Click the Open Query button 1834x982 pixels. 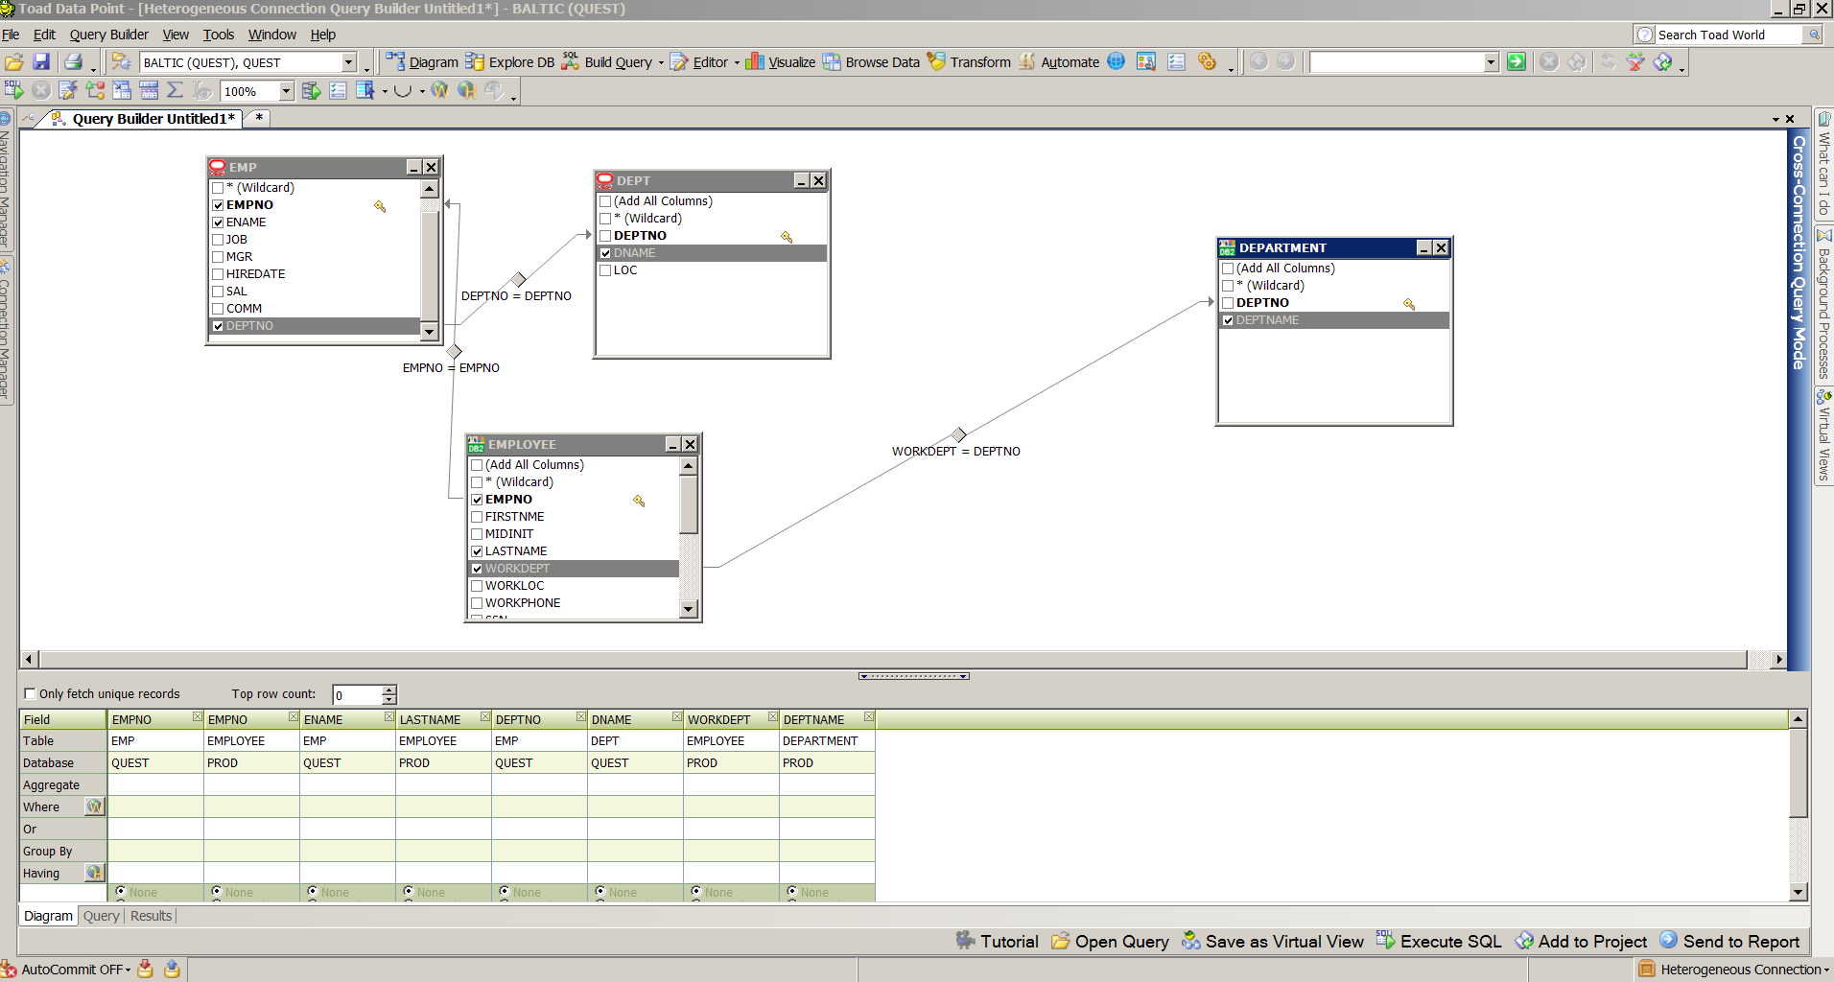point(1110,942)
